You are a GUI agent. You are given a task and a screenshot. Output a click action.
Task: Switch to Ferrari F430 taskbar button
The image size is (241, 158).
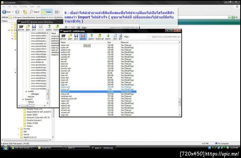(50, 148)
